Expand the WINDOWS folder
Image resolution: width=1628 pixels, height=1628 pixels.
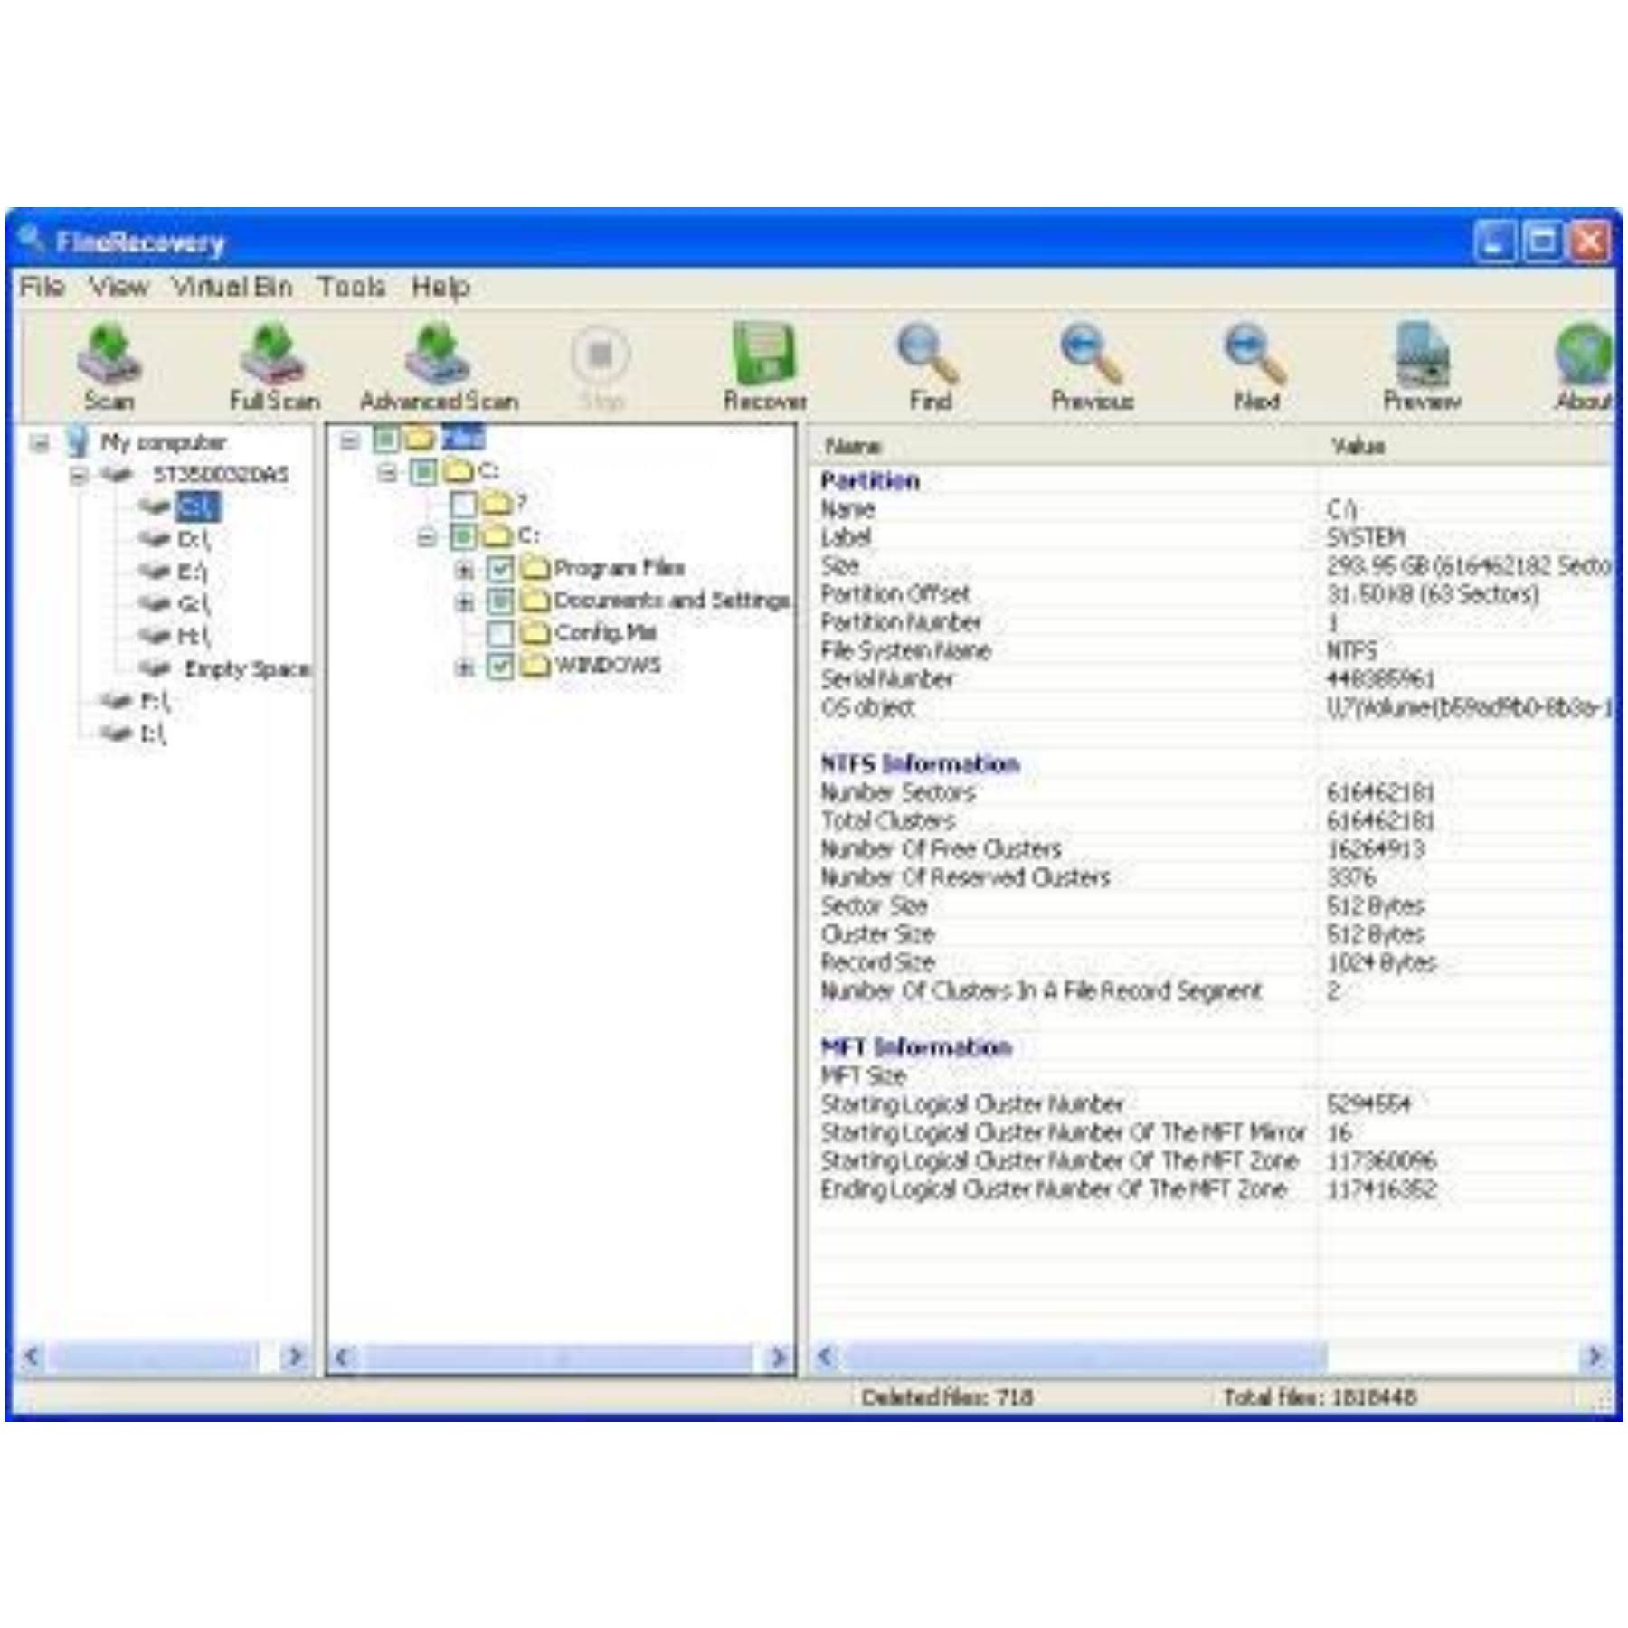pyautogui.click(x=465, y=667)
